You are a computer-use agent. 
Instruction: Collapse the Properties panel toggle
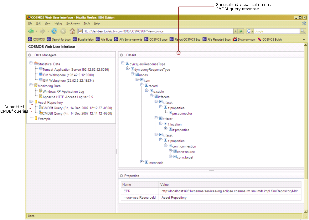pyautogui.click(x=121, y=176)
